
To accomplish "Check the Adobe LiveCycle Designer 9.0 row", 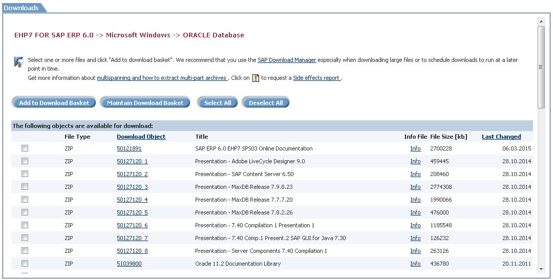I will pos(25,161).
